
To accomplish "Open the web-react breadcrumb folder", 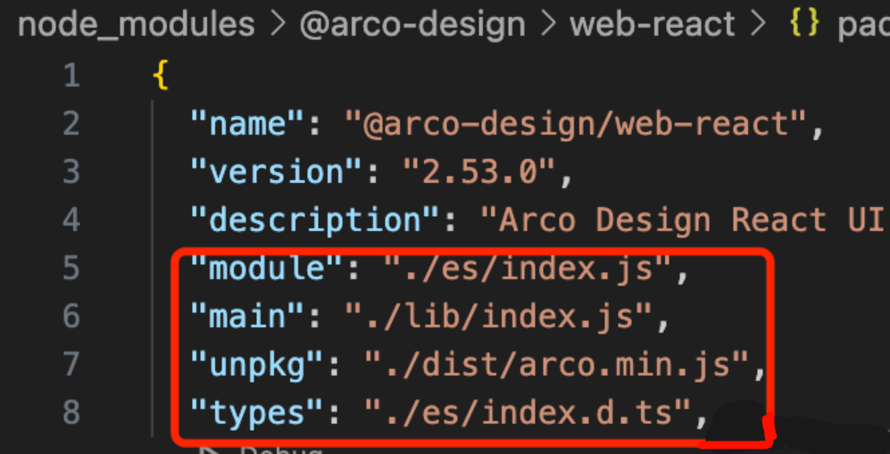I will [x=653, y=24].
